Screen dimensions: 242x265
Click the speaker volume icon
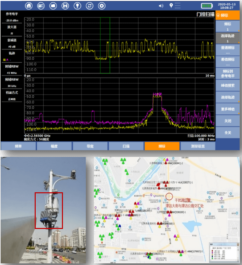tap(161, 6)
